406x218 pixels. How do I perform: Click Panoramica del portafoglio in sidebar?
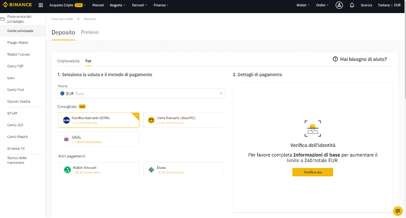click(19, 19)
